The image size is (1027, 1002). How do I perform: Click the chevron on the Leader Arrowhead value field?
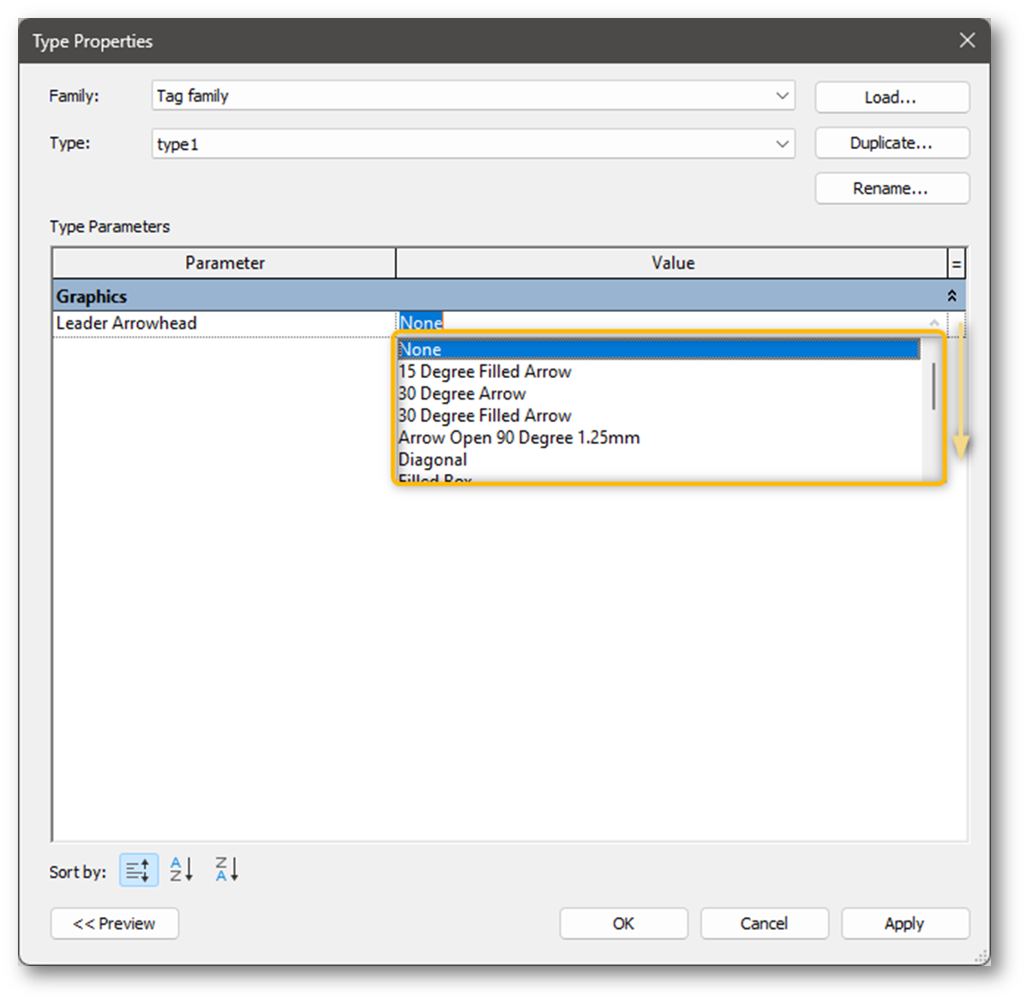933,323
